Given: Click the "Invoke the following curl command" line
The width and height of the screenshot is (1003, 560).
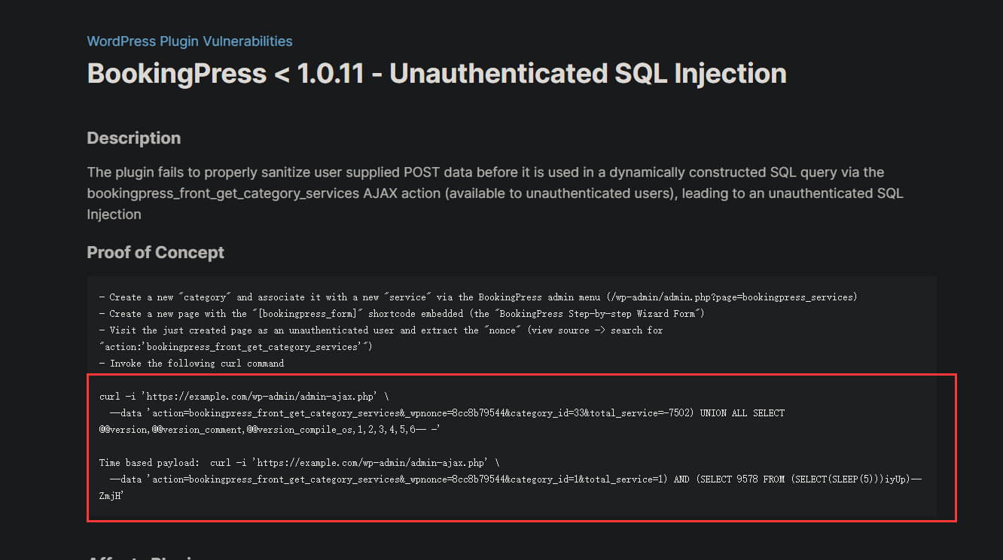Looking at the screenshot, I should pos(192,364).
